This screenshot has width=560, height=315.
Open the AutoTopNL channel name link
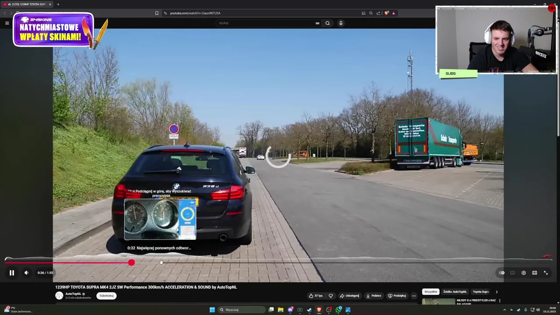click(73, 294)
